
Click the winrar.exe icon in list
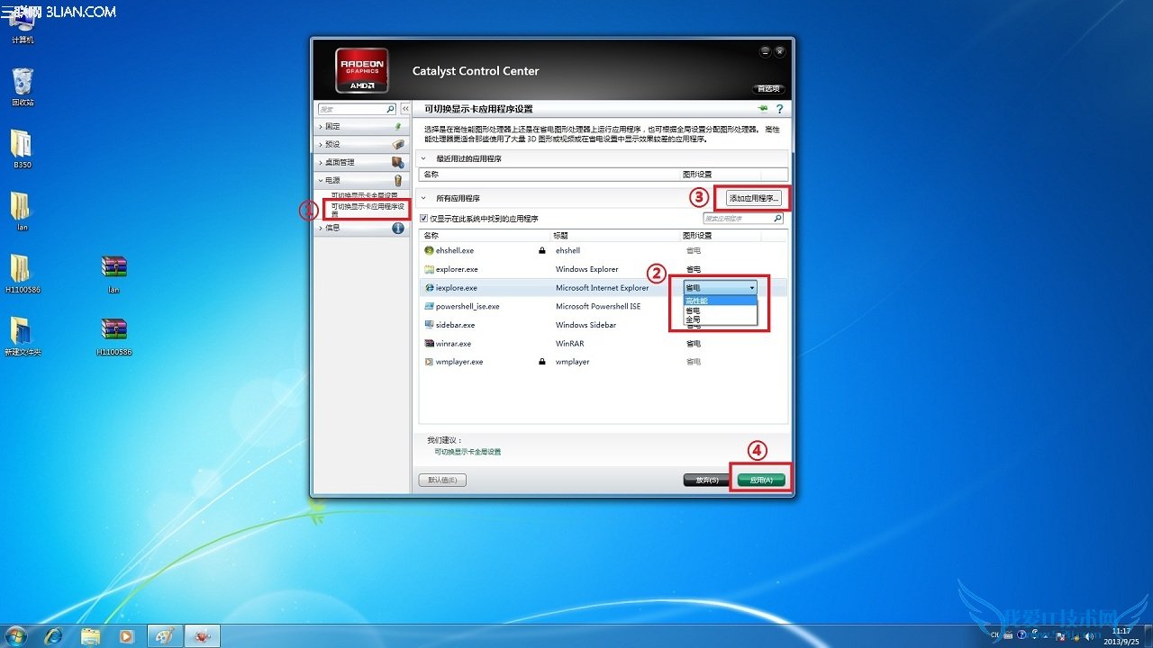[430, 344]
